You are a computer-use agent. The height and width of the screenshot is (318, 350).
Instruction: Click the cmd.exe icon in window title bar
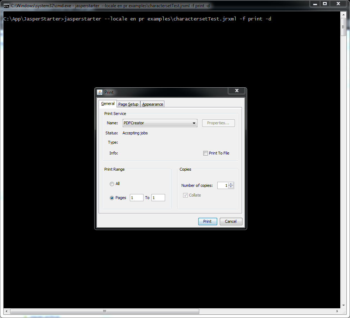(x=6, y=6)
